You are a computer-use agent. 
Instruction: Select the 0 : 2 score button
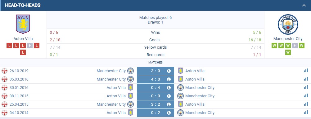coord(155,113)
